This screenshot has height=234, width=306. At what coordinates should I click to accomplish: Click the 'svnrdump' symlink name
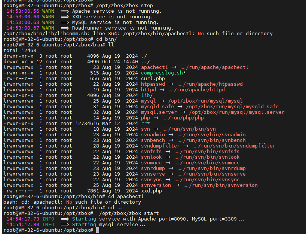(153, 168)
